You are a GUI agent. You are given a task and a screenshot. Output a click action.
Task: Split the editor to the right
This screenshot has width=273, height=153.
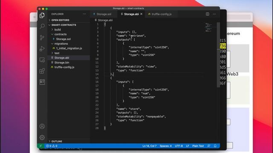207,14
